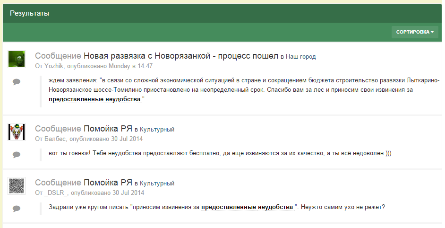Click _DSLR_'s QR code avatar
Screen dimensions: 445x228
pyautogui.click(x=17, y=186)
